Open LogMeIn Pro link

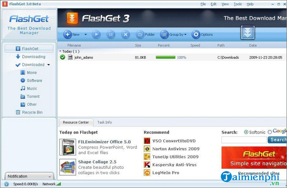click(x=166, y=173)
